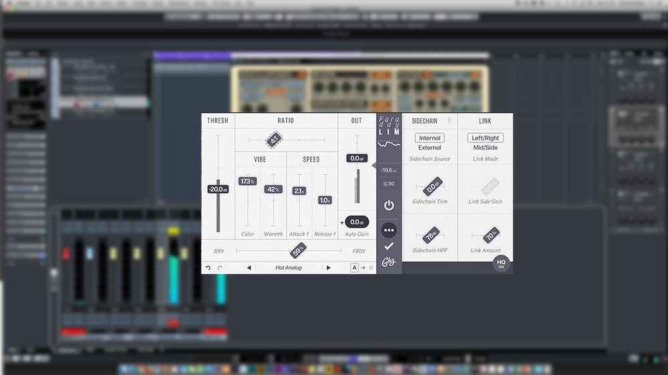Click the LINK panel header

(x=485, y=121)
